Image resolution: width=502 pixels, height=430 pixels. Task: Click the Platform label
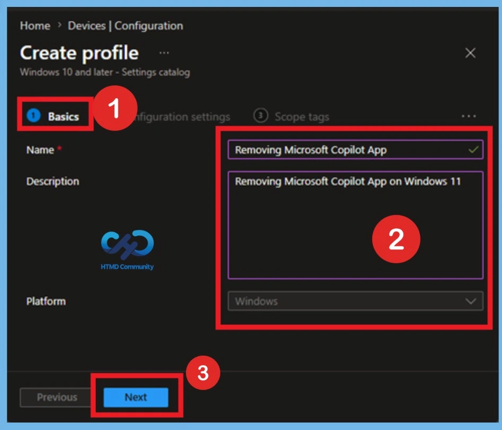(46, 302)
